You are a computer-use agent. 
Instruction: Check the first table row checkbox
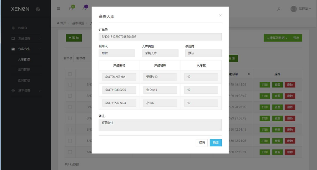(x=70, y=85)
